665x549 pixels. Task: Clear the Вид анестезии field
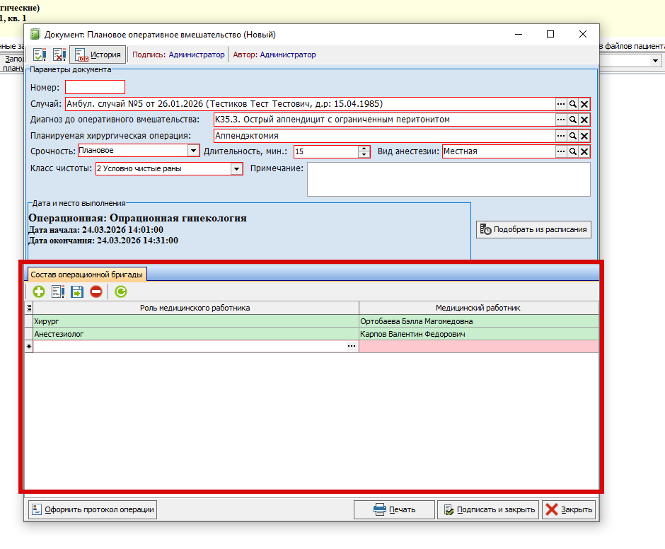click(584, 151)
